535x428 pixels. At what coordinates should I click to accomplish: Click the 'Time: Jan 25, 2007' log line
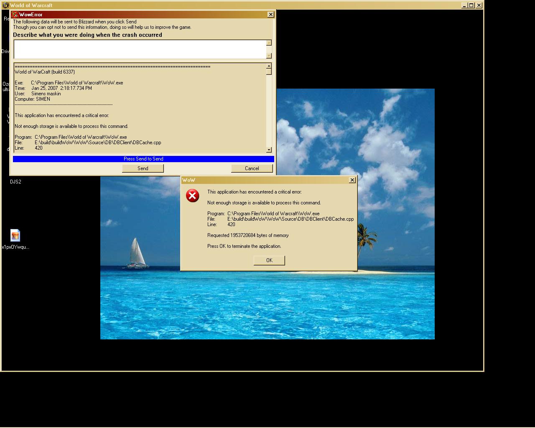coord(53,88)
